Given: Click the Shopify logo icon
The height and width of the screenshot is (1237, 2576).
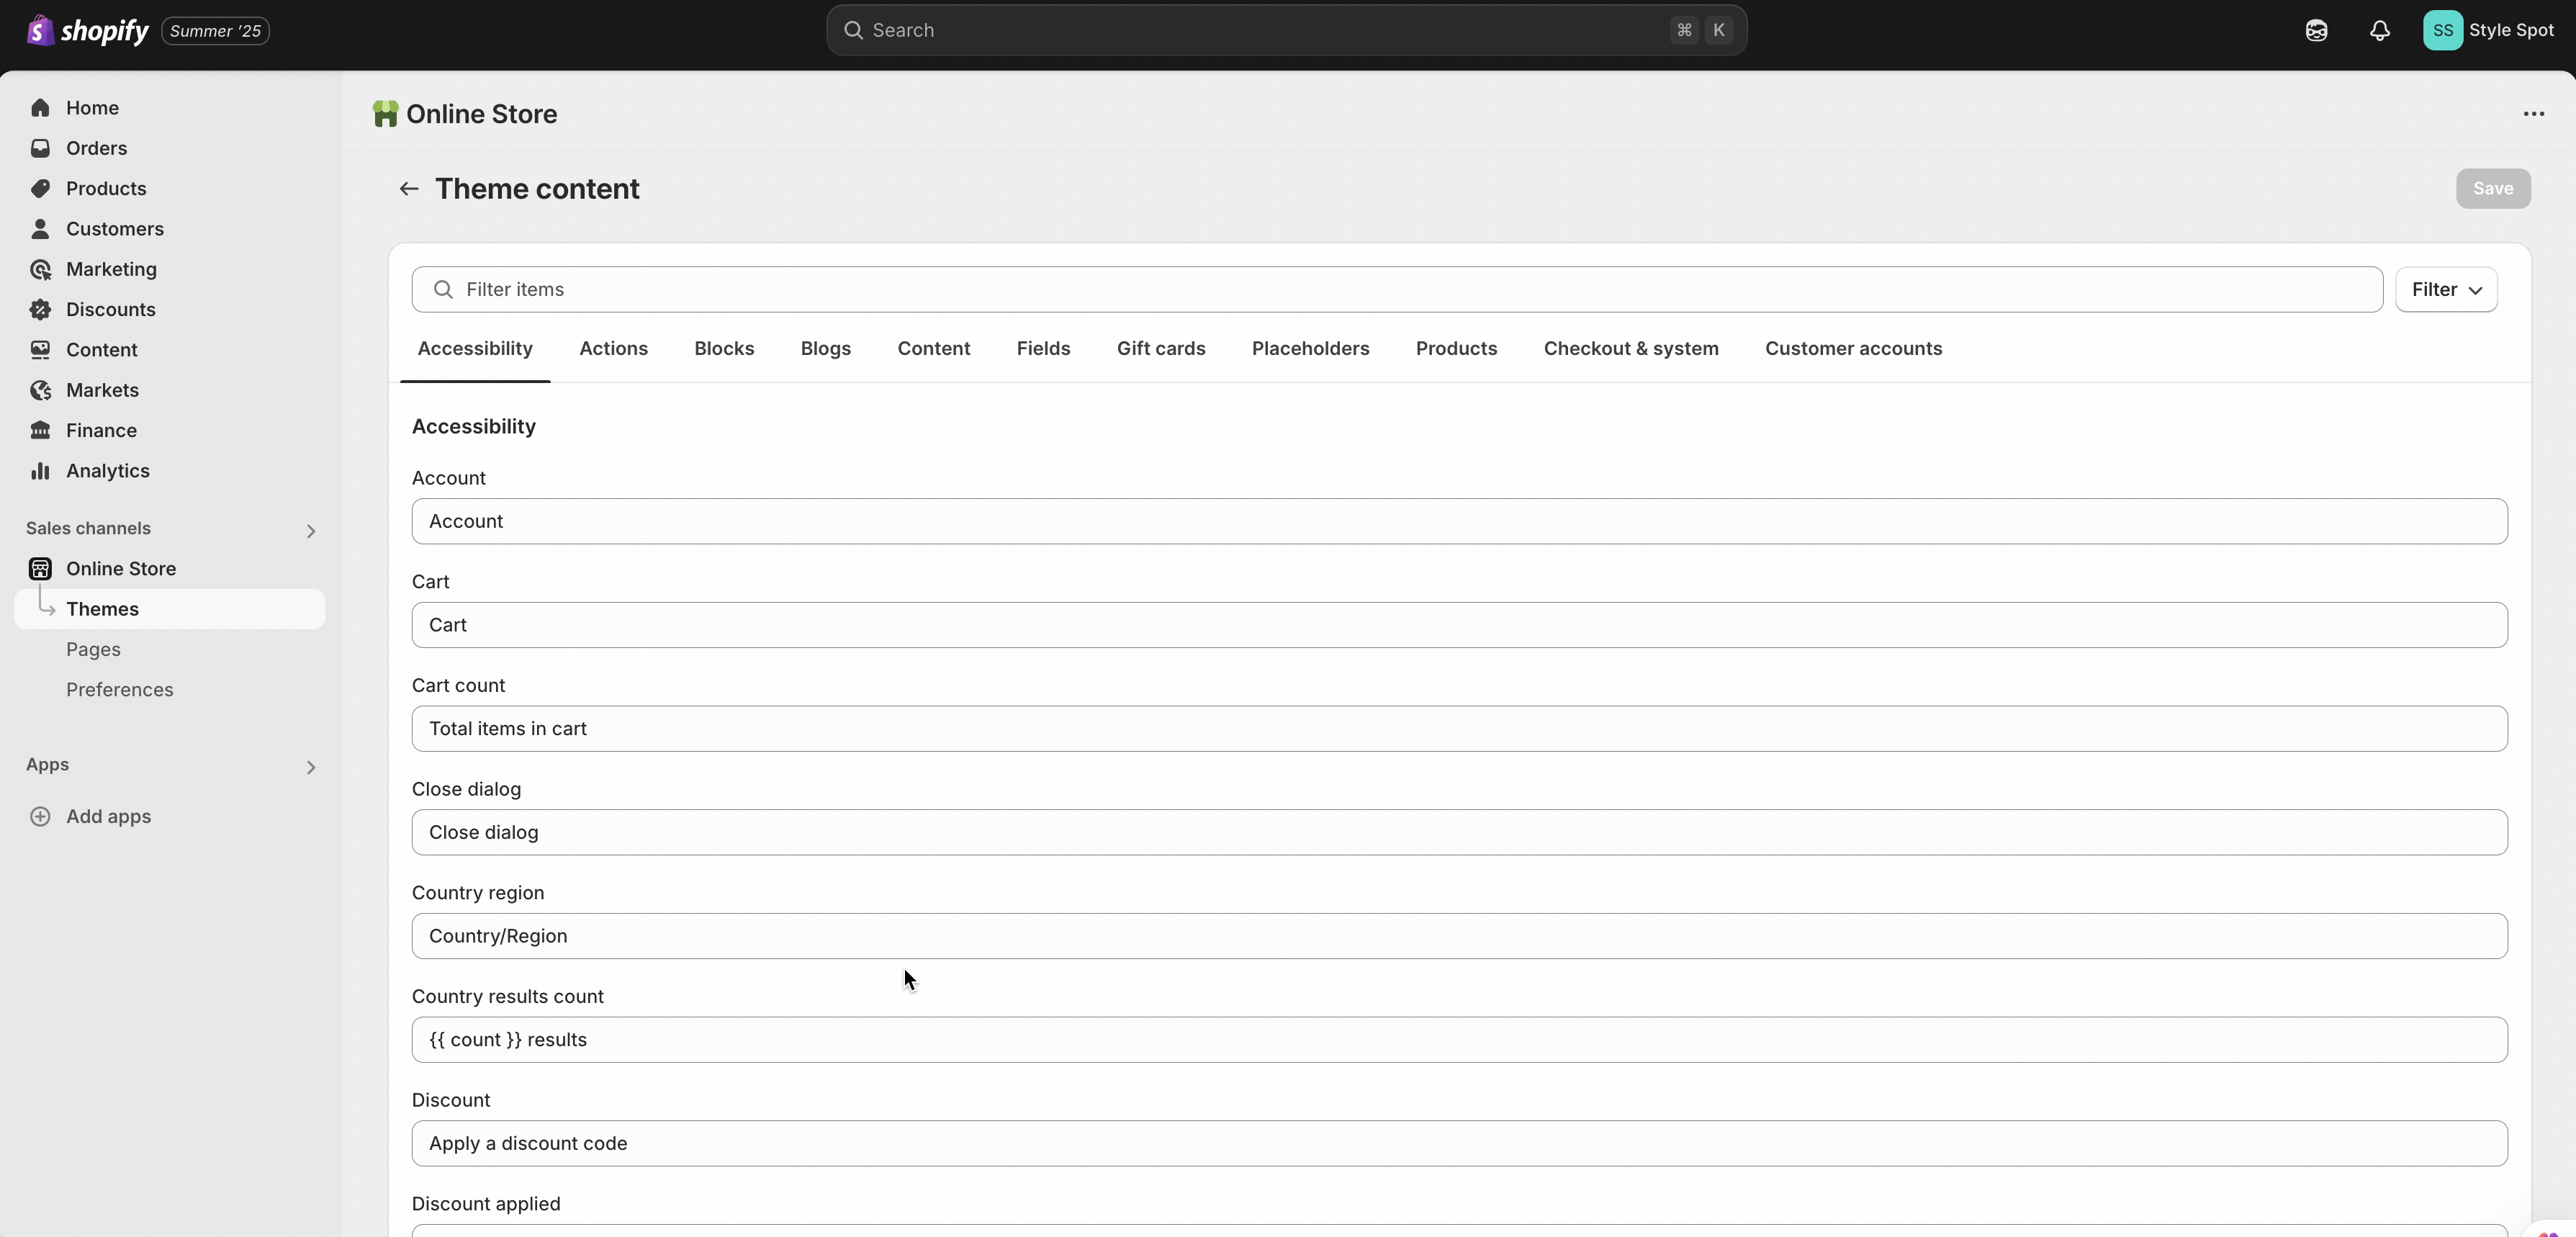Looking at the screenshot, I should [x=40, y=30].
